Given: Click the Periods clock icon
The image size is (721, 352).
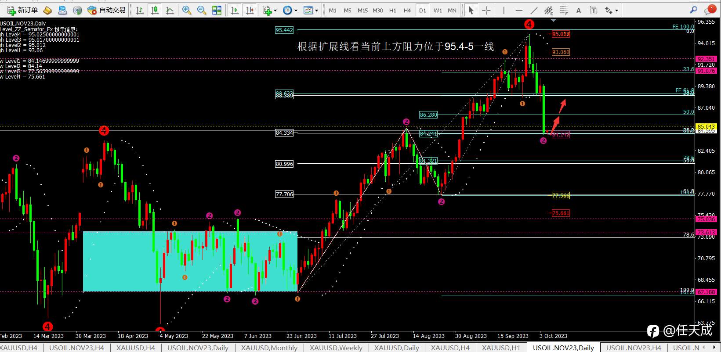Looking at the screenshot, I should [x=287, y=10].
